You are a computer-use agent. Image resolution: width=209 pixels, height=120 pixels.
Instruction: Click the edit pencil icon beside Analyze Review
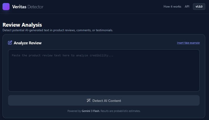pyautogui.click(x=10, y=43)
